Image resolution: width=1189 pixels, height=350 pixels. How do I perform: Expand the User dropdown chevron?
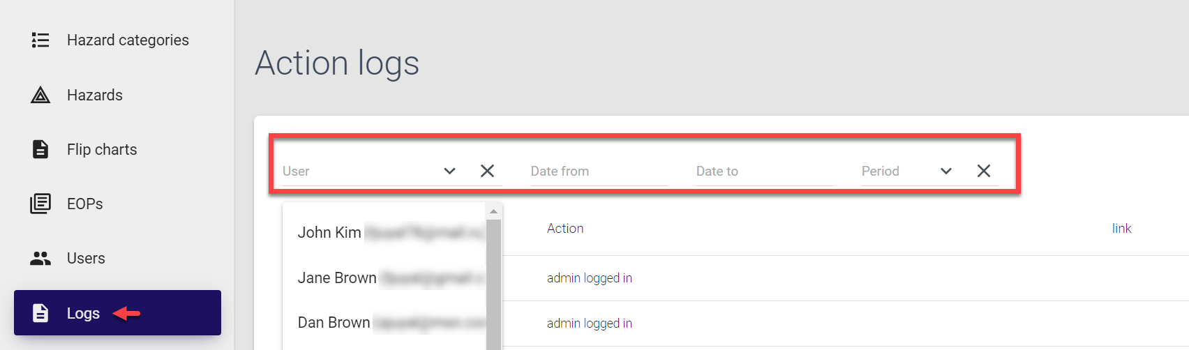click(449, 171)
